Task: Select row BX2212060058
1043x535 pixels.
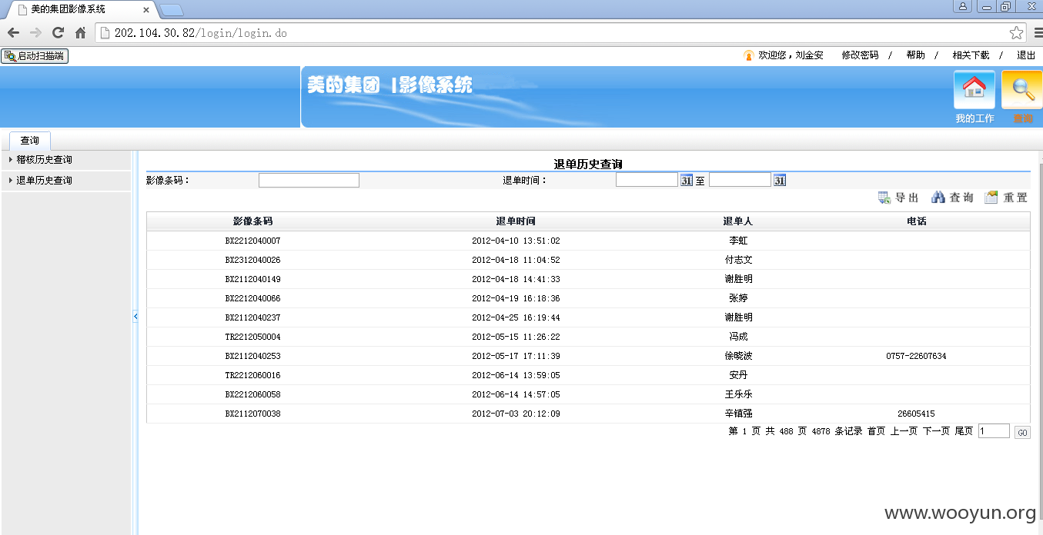Action: tap(588, 394)
